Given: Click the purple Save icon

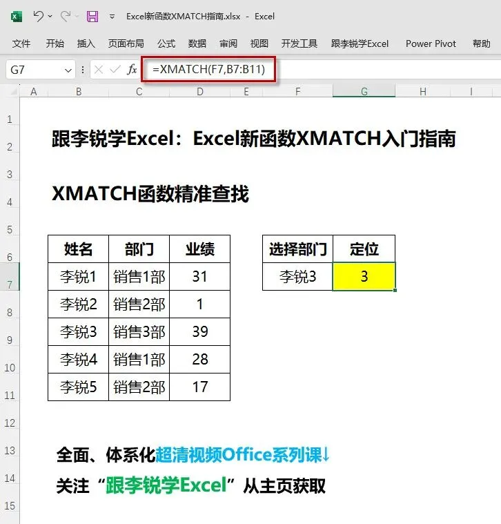Looking at the screenshot, I should click(x=92, y=16).
